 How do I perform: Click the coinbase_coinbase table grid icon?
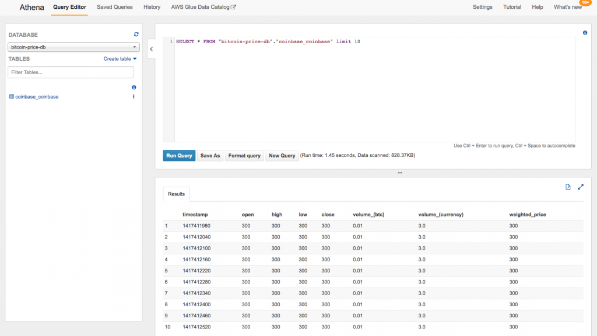point(12,97)
